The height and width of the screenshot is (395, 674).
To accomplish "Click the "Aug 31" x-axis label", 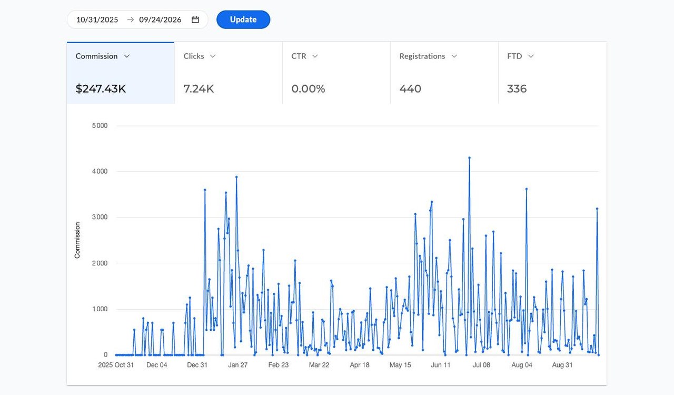I will [562, 365].
